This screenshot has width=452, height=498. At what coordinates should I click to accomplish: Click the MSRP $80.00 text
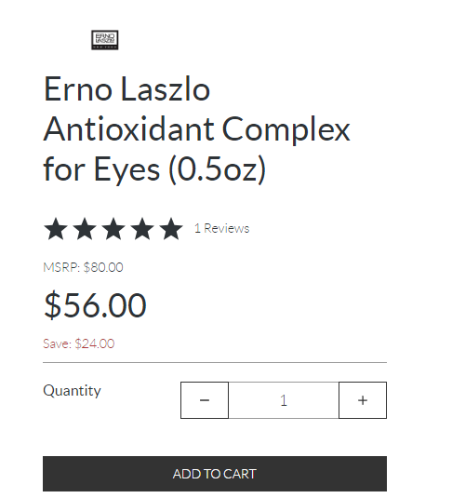83,267
